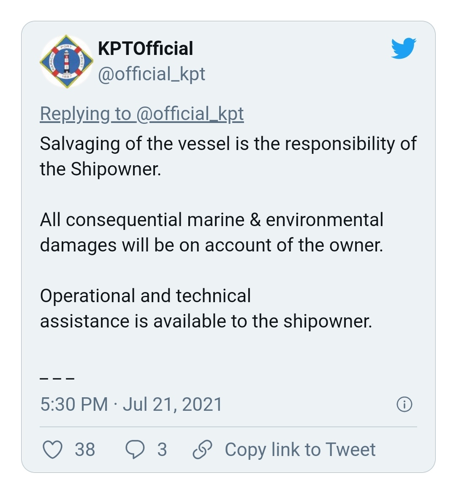This screenshot has height=497, width=456.
Task: Click the blue Twitter bird logo
Action: coord(404,48)
